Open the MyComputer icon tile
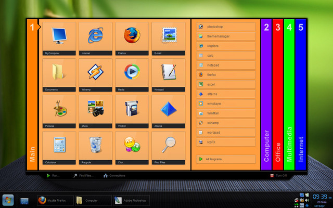This screenshot has width=333, height=208. pos(58,38)
